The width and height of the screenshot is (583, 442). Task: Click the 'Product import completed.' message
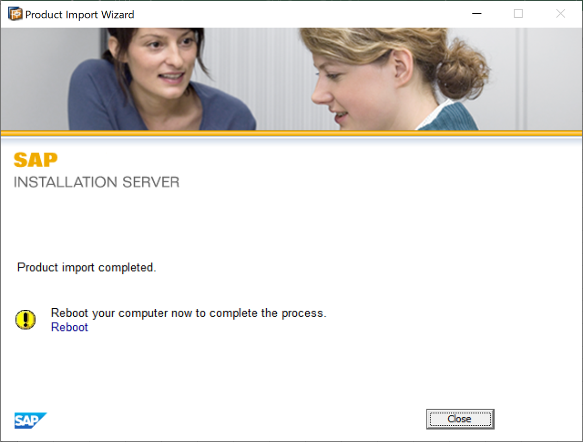pos(87,267)
